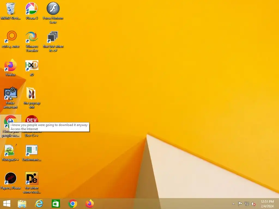Click the muted volume tray icon

point(253,204)
